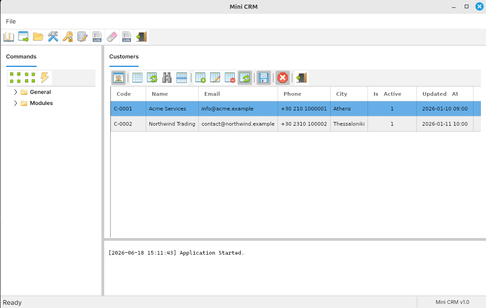This screenshot has width=486, height=308.
Task: Click the delete record table-minus icon
Action: [230, 78]
